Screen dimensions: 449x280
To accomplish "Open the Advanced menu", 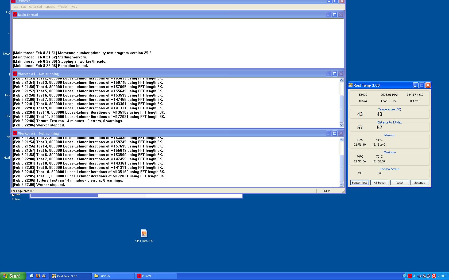I will 35,7.
